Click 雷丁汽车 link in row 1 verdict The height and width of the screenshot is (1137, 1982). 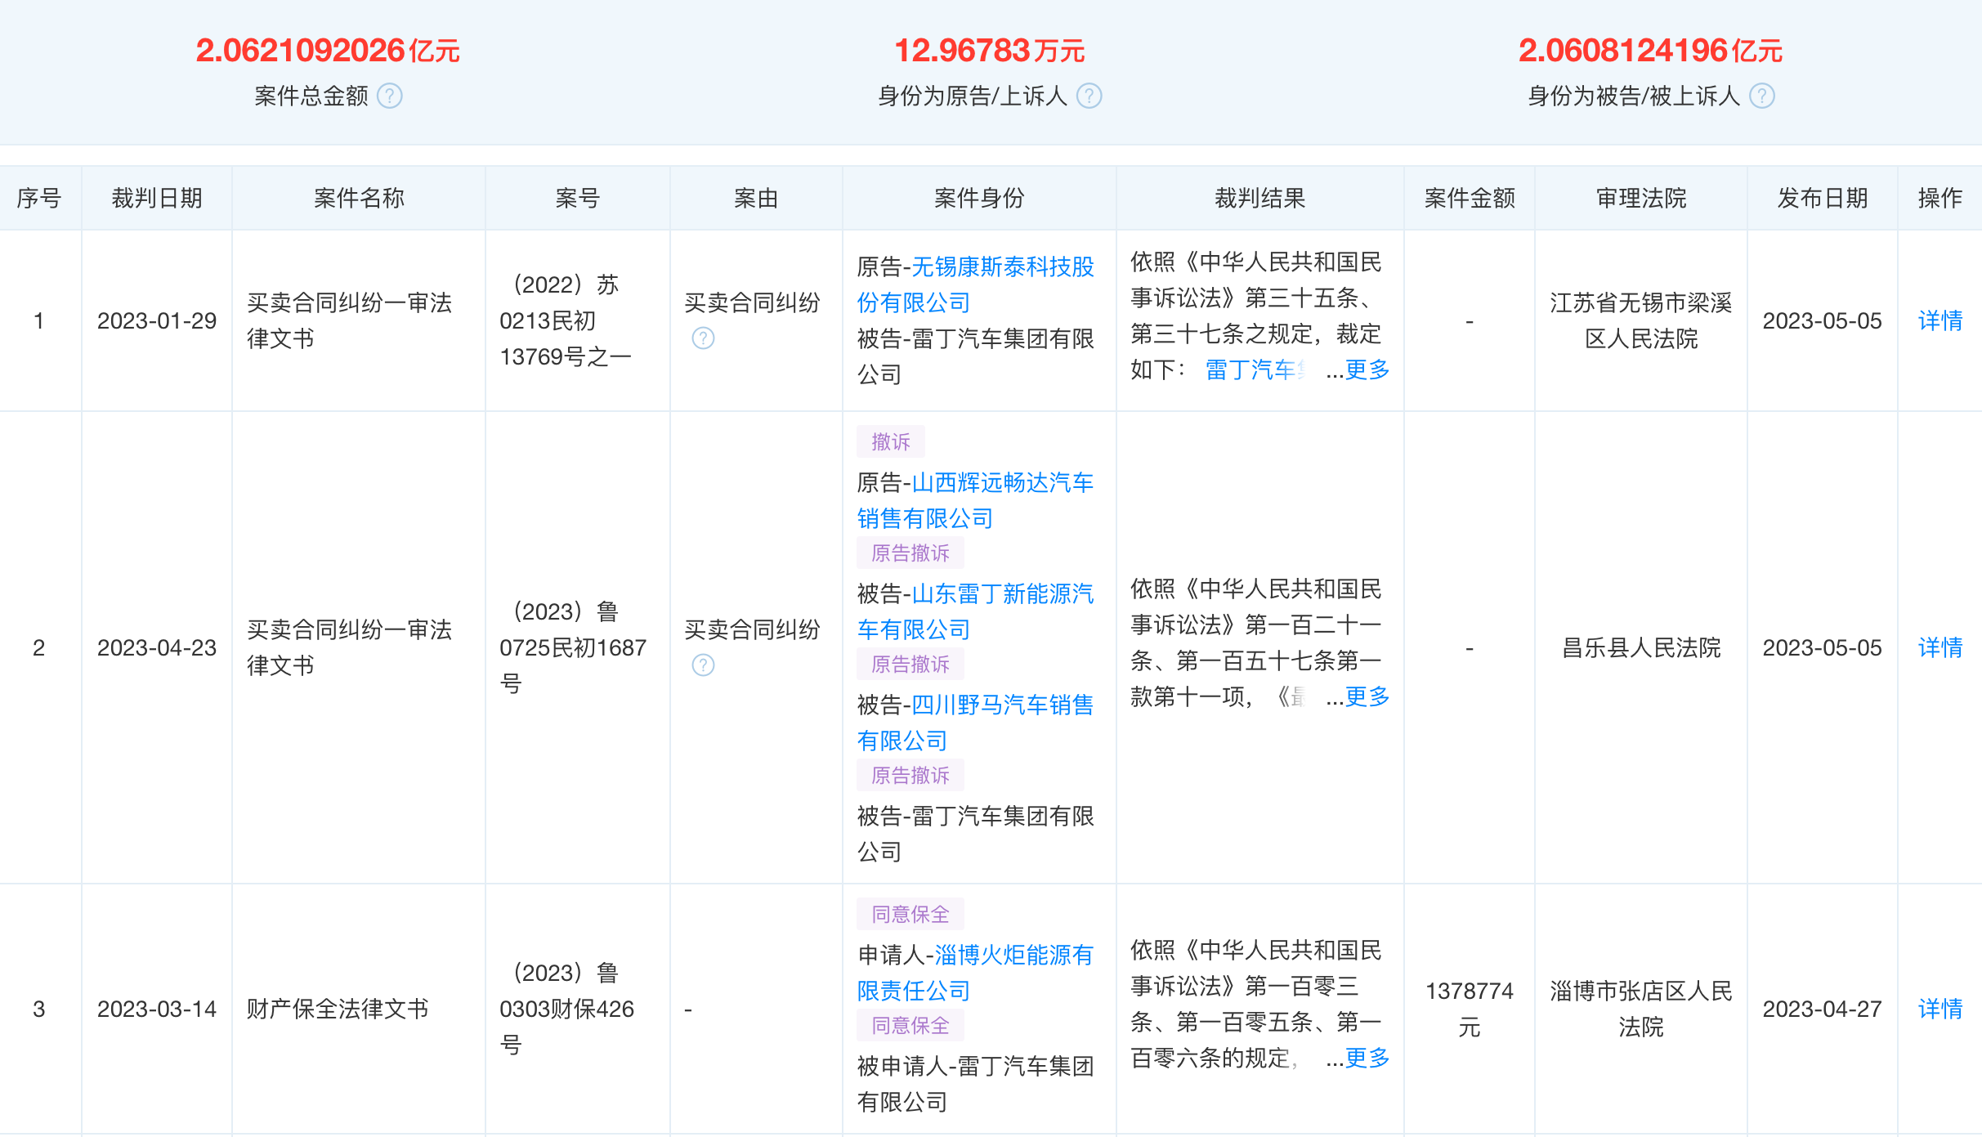tap(1255, 369)
